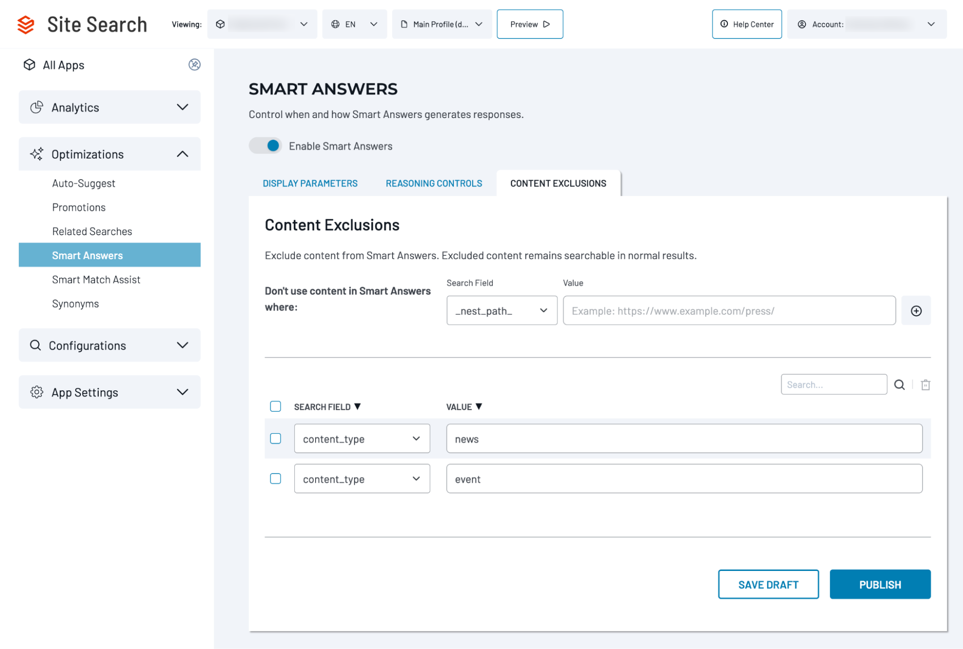Click the globe language icon

[x=335, y=24]
